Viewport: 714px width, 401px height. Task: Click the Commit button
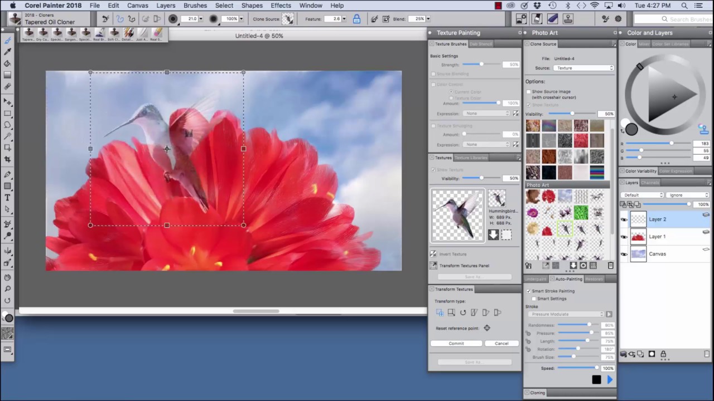point(456,344)
